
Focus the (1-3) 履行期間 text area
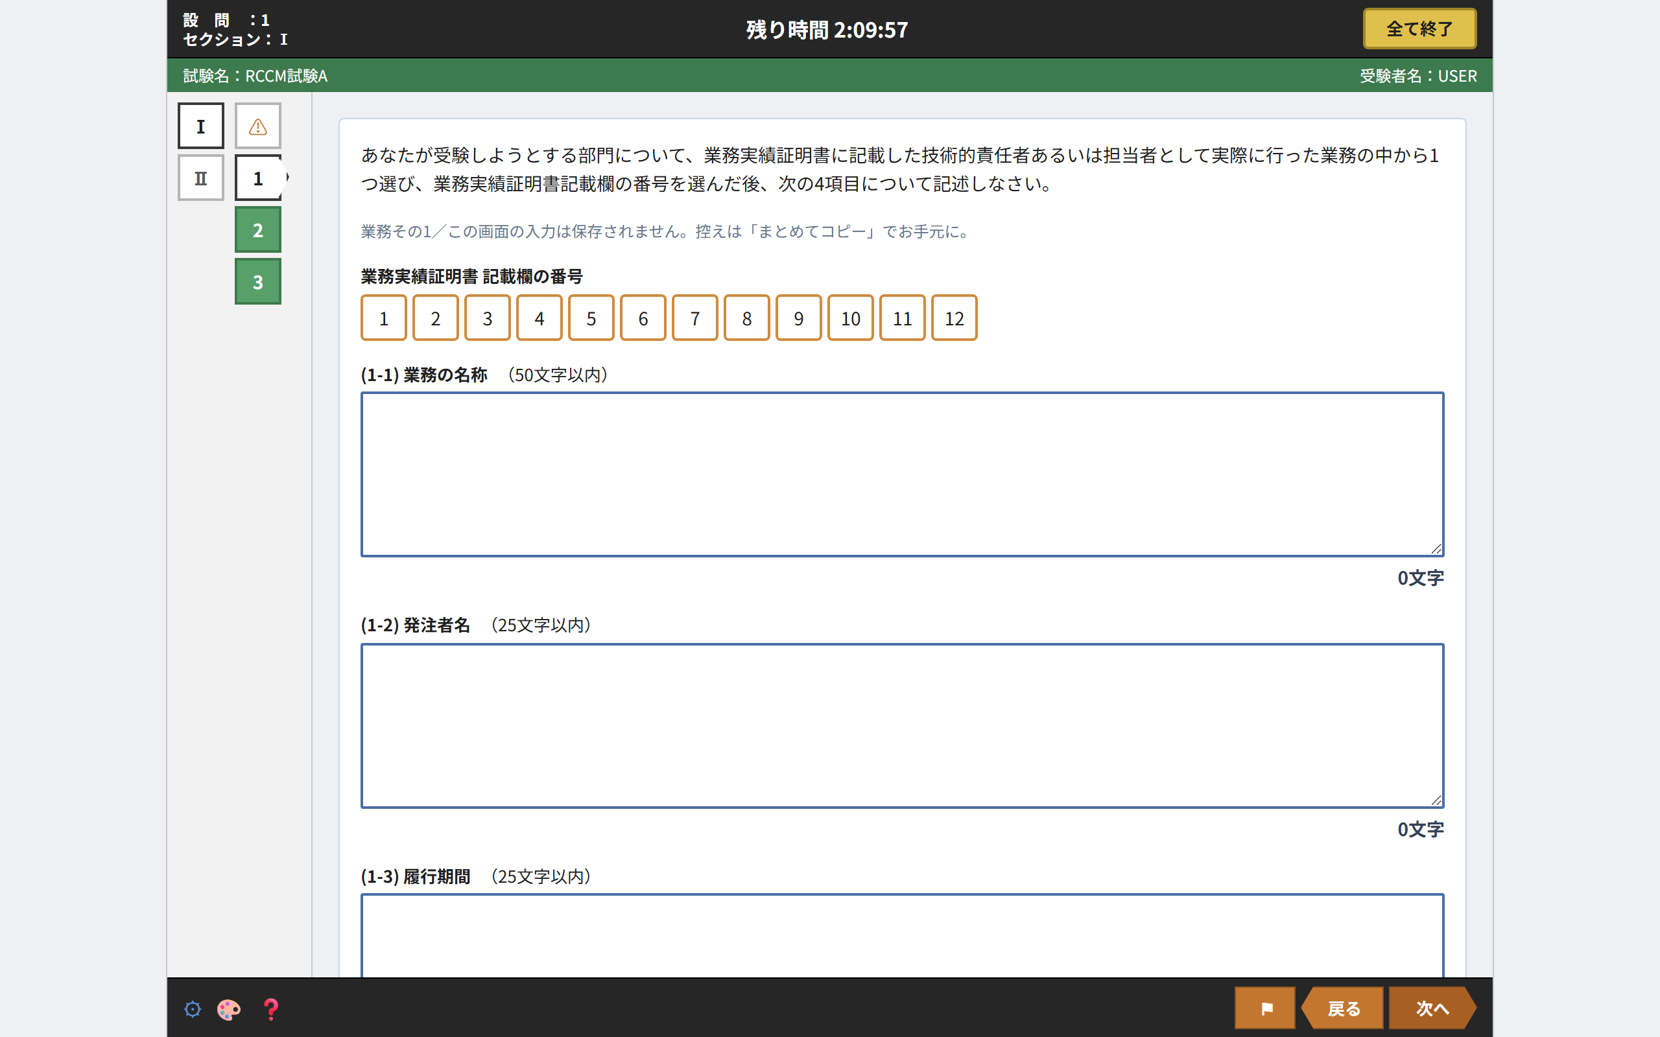[x=903, y=936]
